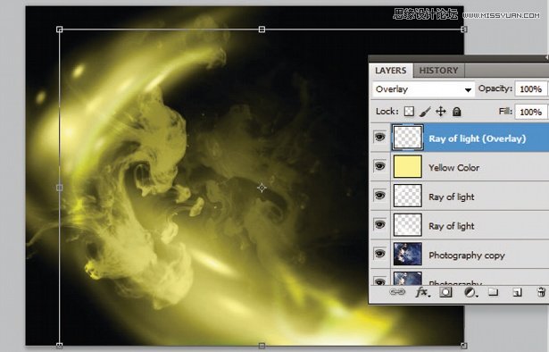The width and height of the screenshot is (549, 352).
Task: Toggle lock all padlock icon
Action: 456,112
